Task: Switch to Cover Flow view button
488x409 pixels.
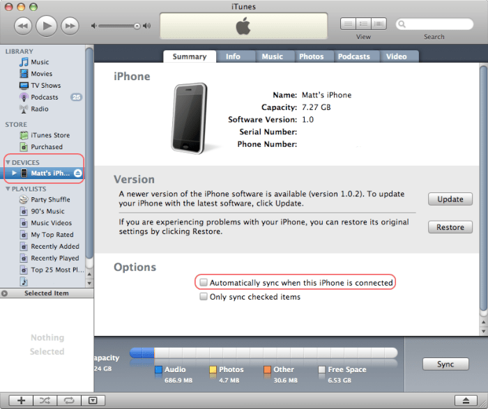Action: (379, 24)
